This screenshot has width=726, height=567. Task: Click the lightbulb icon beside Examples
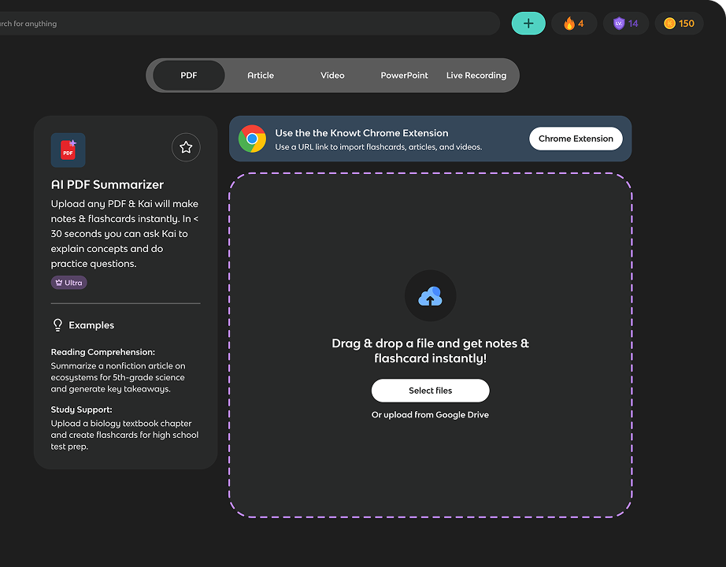pos(58,325)
